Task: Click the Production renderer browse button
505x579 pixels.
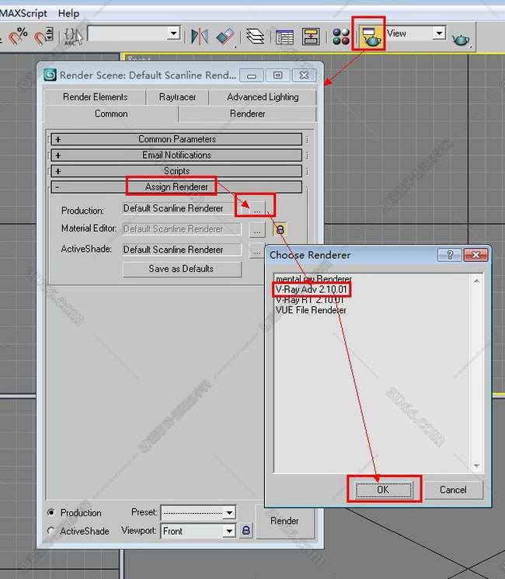Action: 257,208
